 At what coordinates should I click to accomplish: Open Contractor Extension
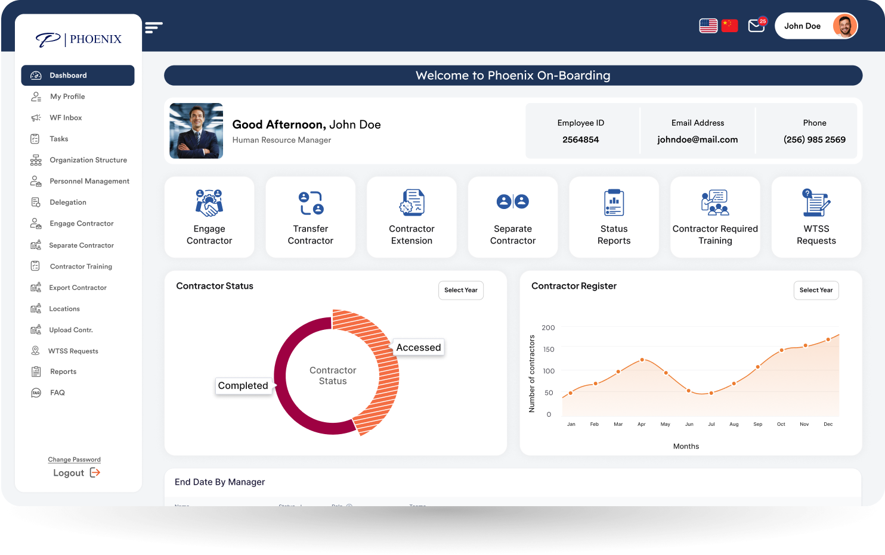(x=411, y=217)
